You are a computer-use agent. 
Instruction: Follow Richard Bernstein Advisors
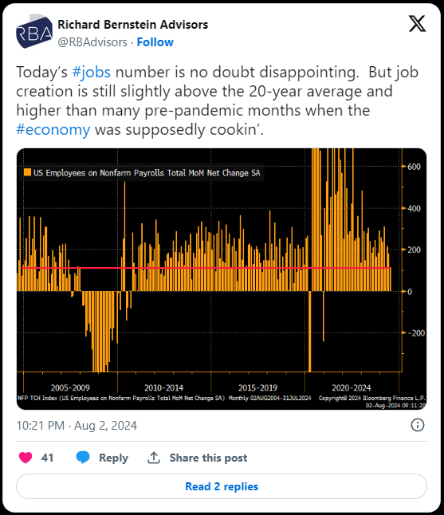[x=155, y=42]
